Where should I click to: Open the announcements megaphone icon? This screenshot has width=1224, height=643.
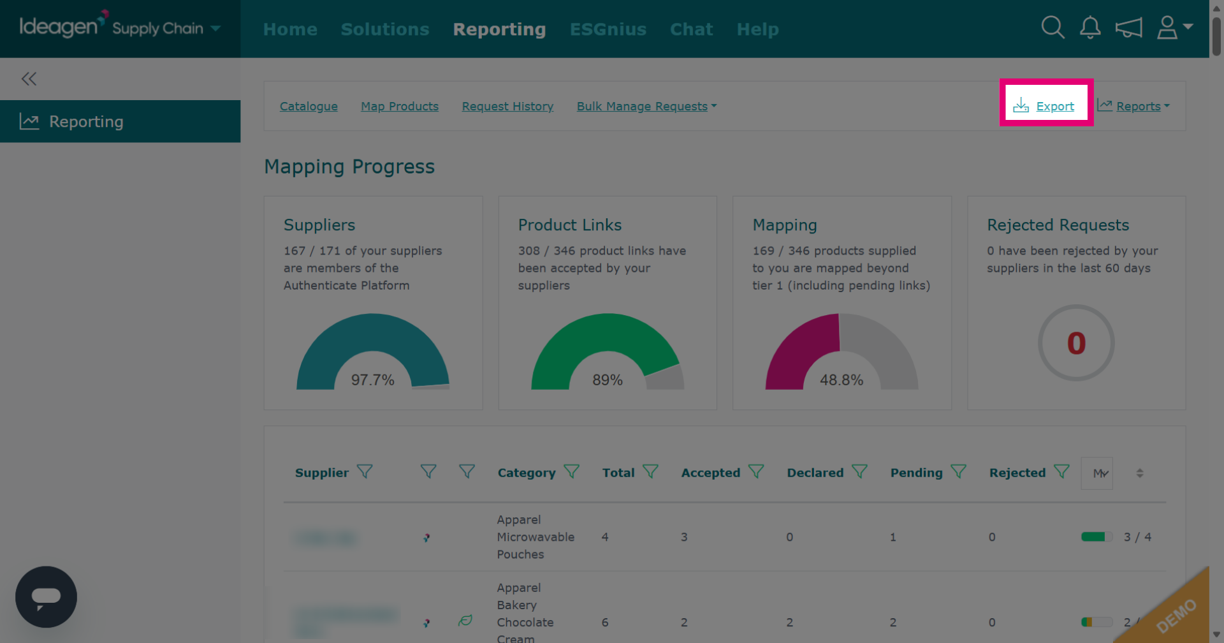pos(1128,28)
